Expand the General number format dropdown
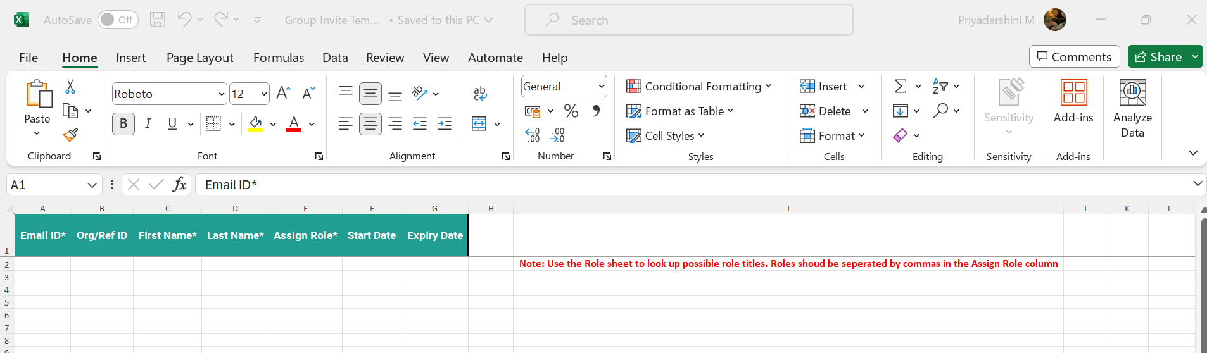This screenshot has width=1207, height=353. point(601,87)
